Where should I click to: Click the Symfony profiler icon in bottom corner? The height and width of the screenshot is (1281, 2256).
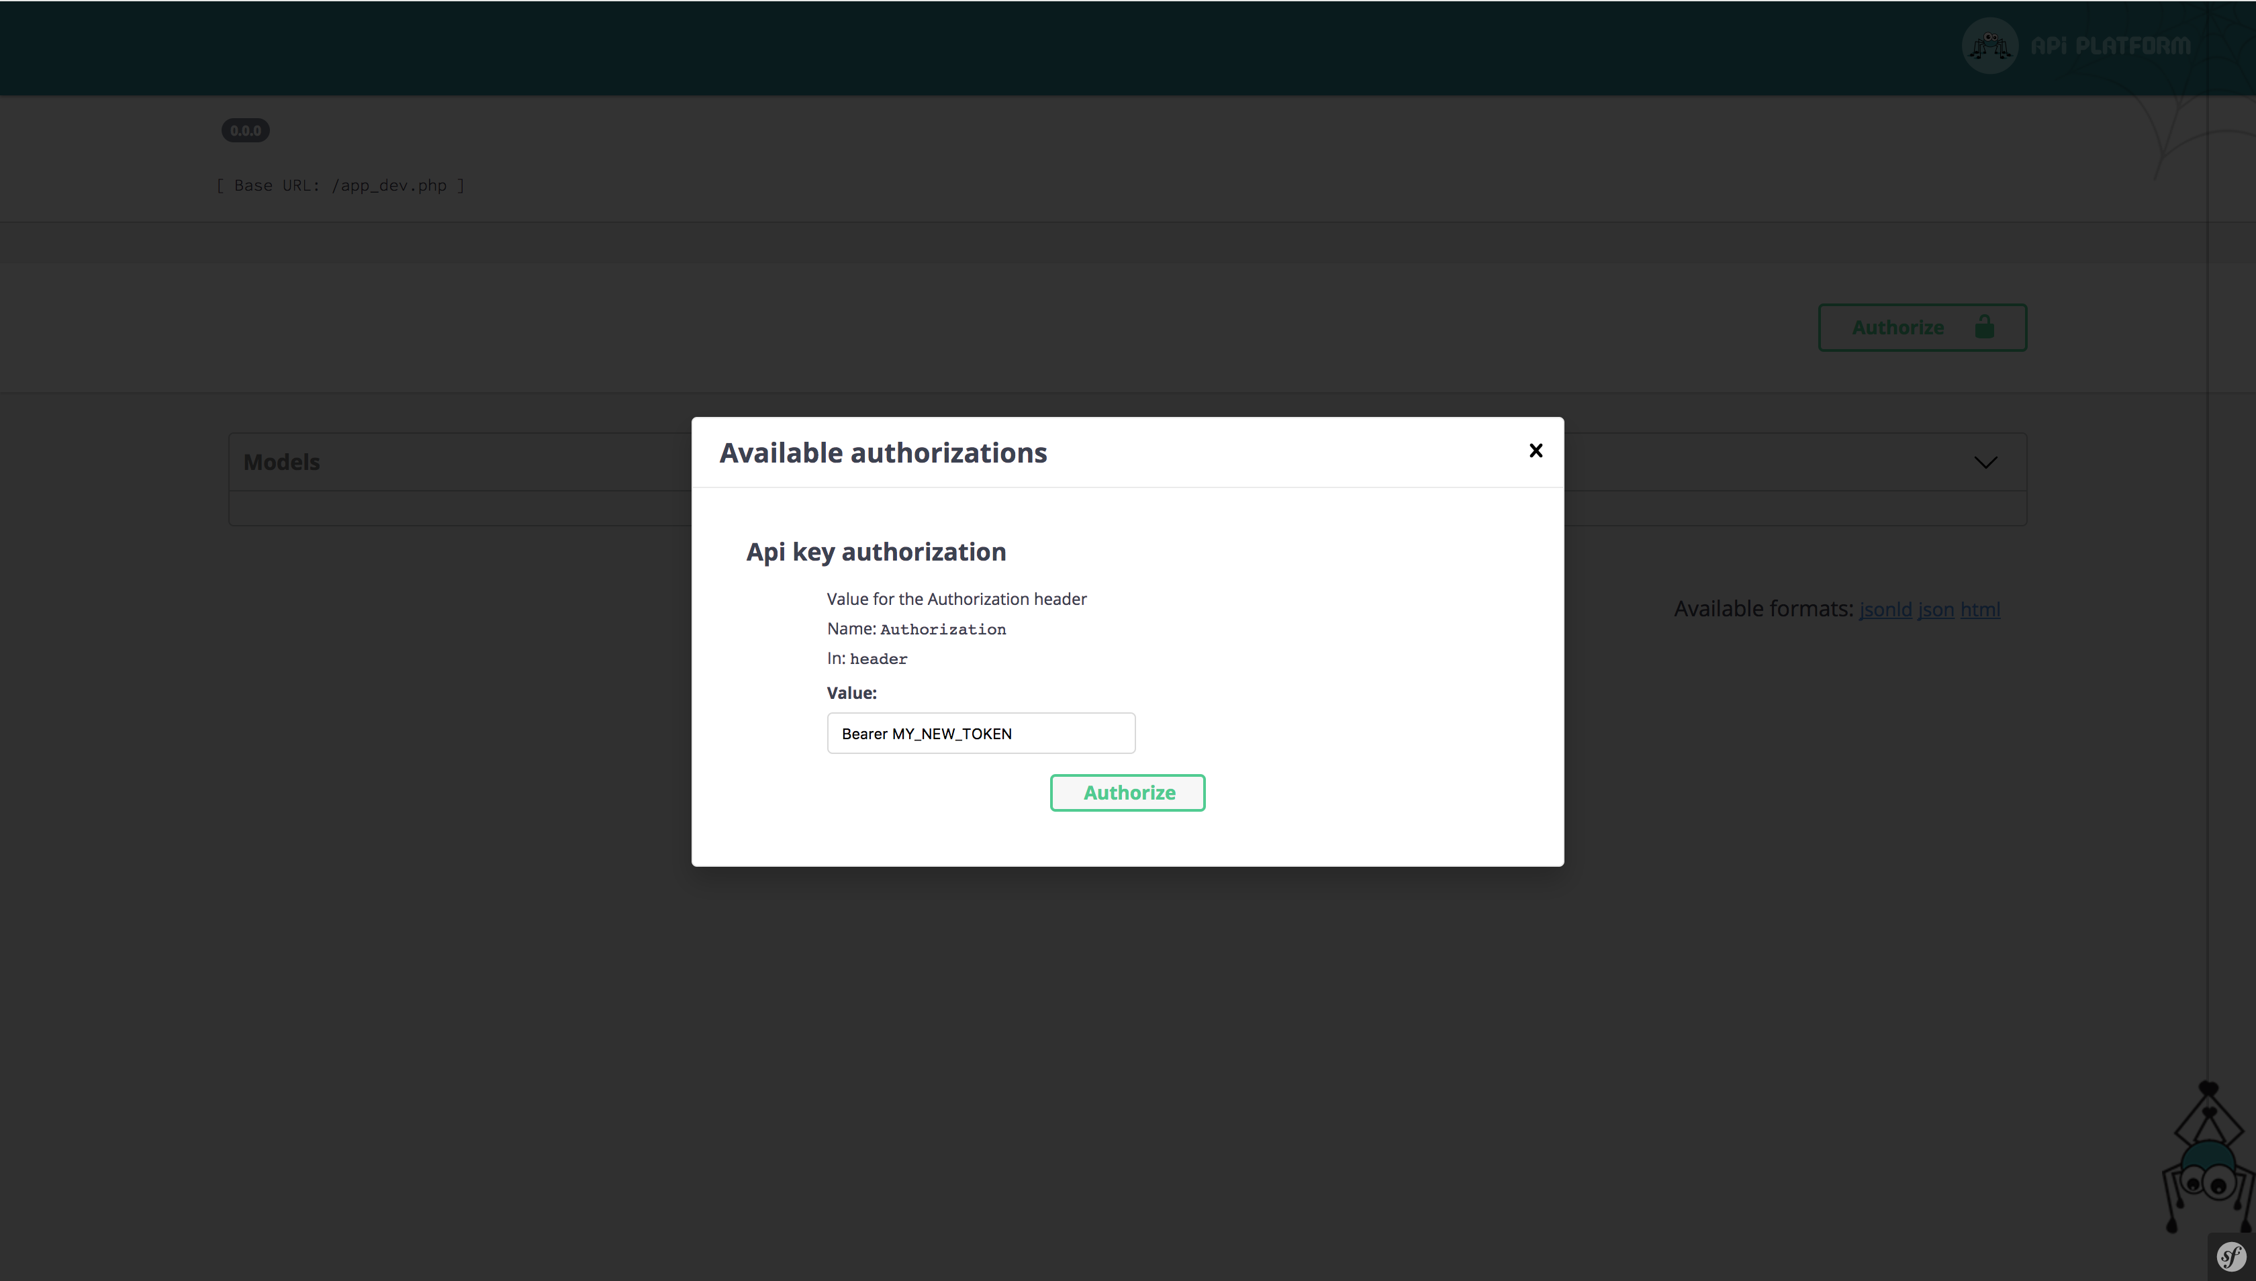click(x=2231, y=1255)
